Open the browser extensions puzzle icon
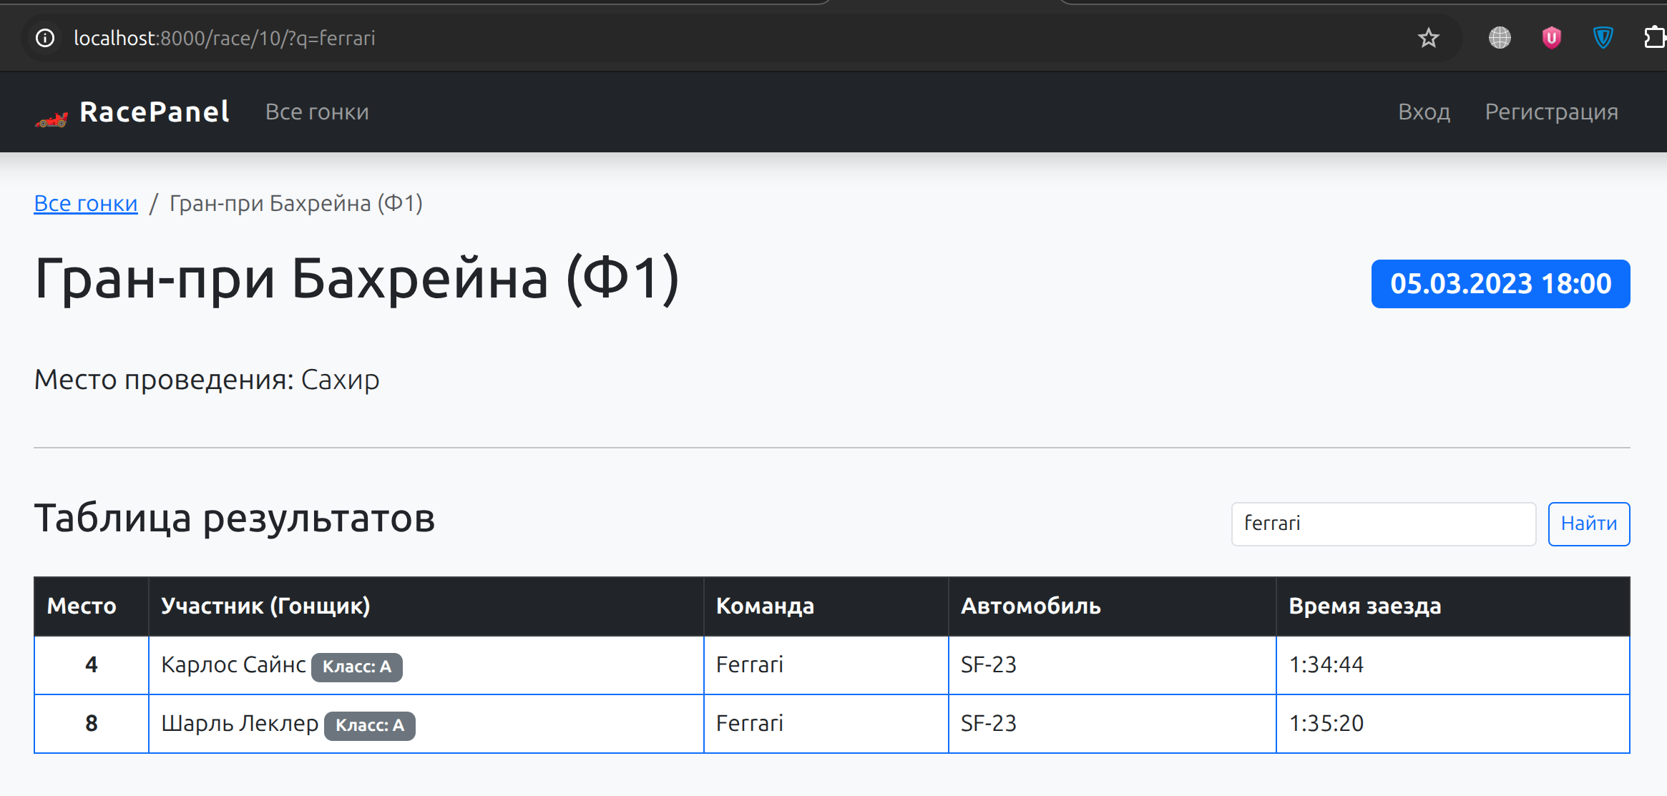Image resolution: width=1667 pixels, height=796 pixels. tap(1656, 36)
